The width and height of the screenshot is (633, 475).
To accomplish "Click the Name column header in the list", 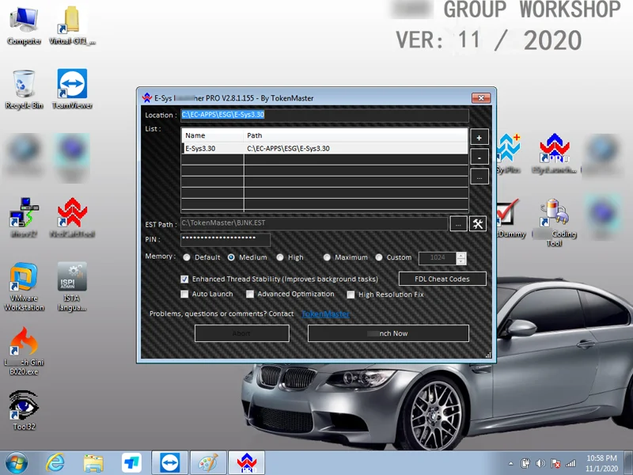I will pyautogui.click(x=212, y=135).
